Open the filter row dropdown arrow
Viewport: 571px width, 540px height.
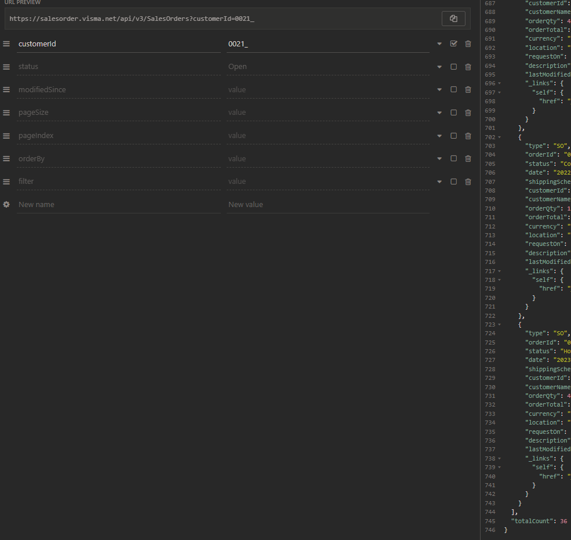pos(439,182)
